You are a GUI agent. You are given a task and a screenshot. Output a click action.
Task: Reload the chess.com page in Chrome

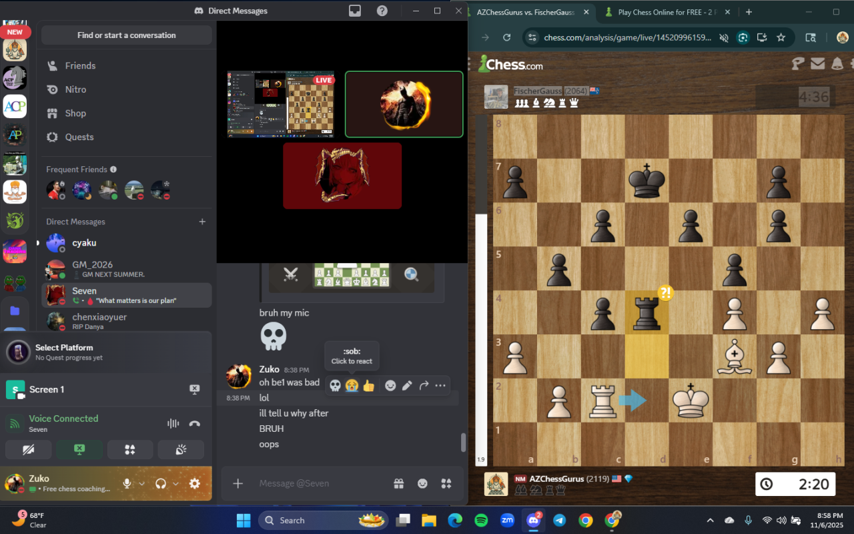(506, 37)
